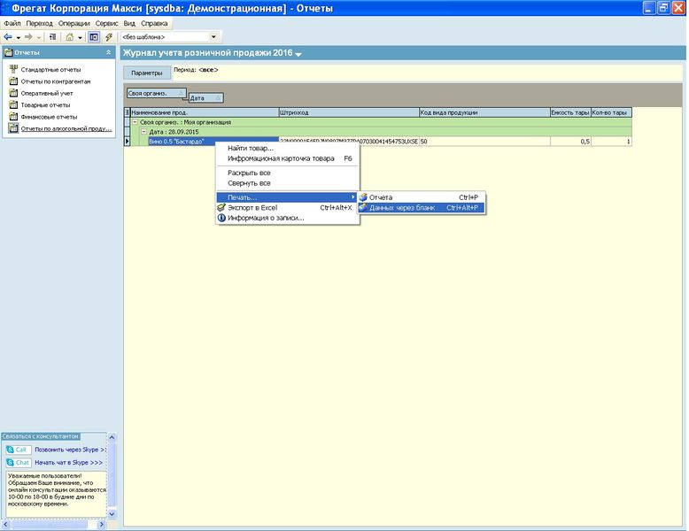Toggle the navigation panel layout icon
Image resolution: width=689 pixels, height=531 pixels.
(94, 37)
